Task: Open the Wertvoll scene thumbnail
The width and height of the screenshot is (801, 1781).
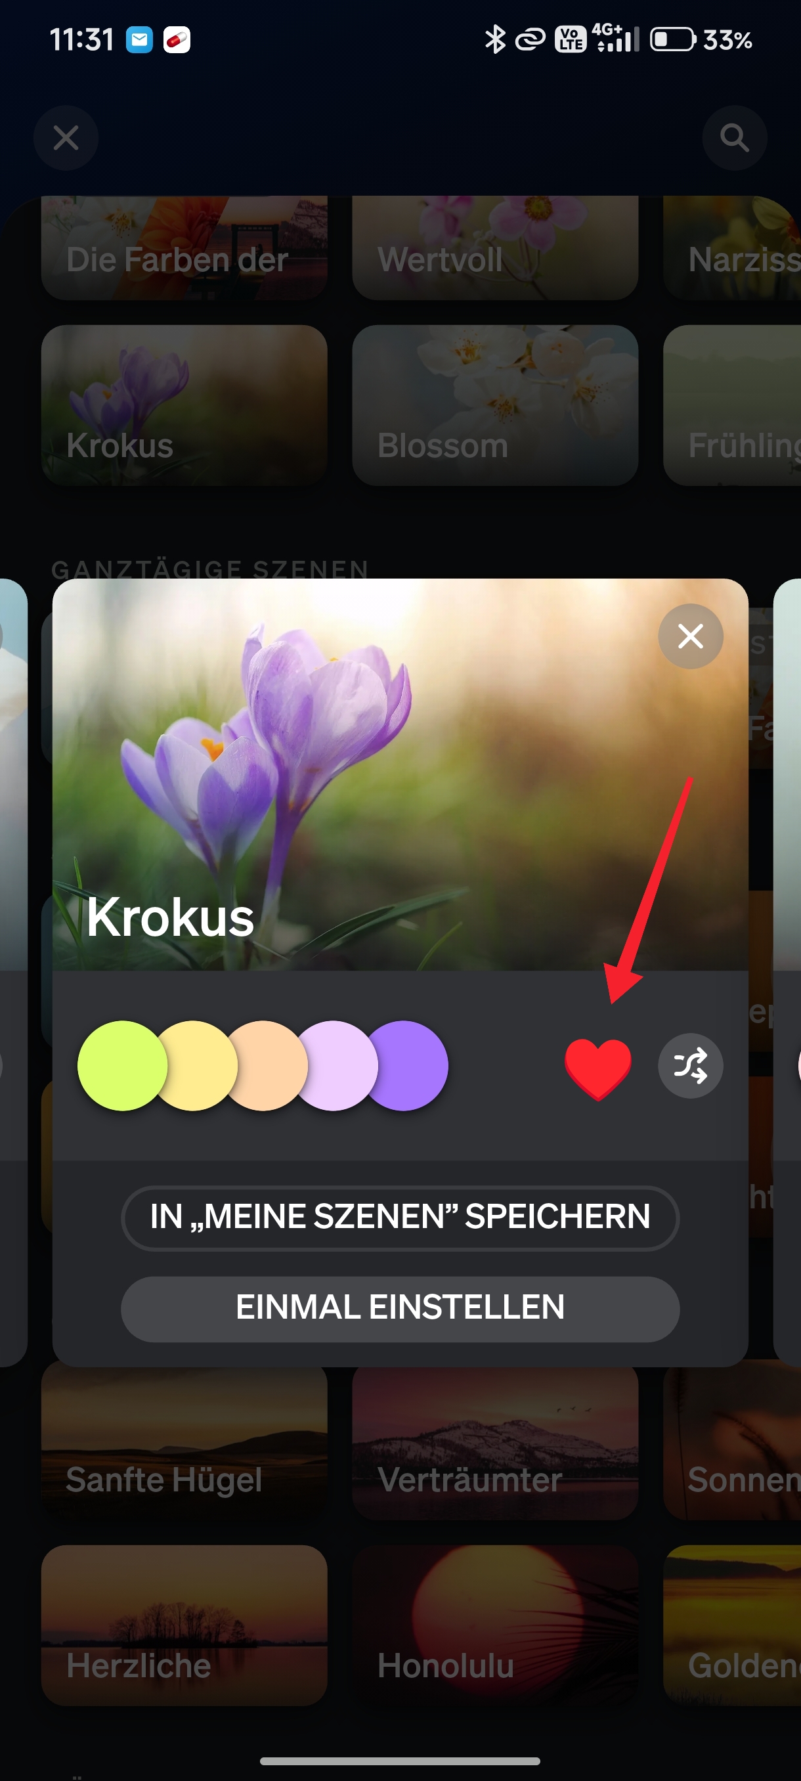Action: (x=495, y=248)
